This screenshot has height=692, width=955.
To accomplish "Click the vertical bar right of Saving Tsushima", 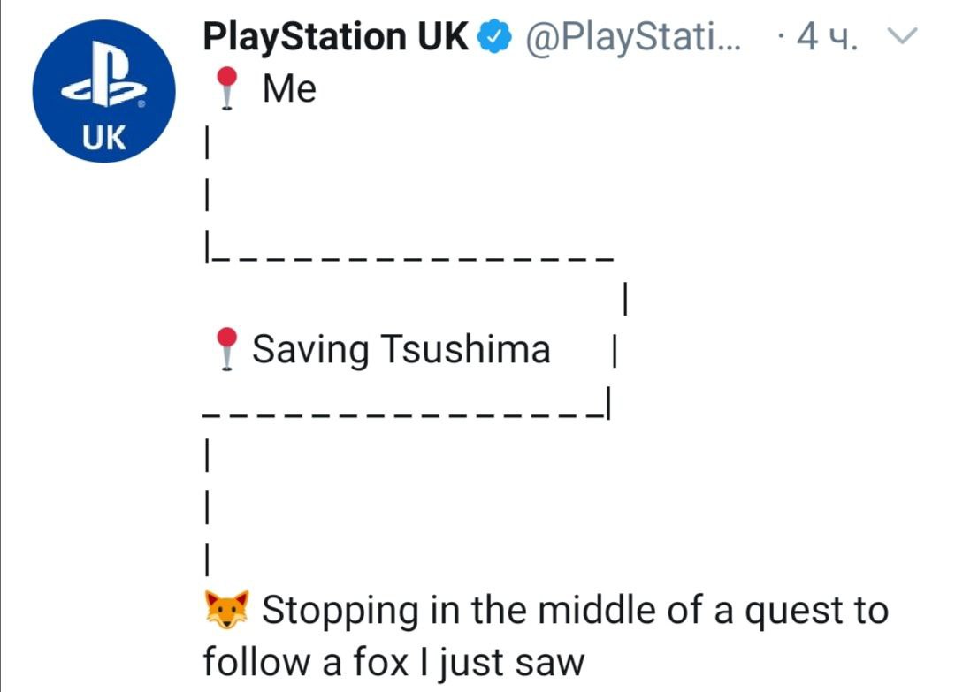I will click(x=615, y=351).
